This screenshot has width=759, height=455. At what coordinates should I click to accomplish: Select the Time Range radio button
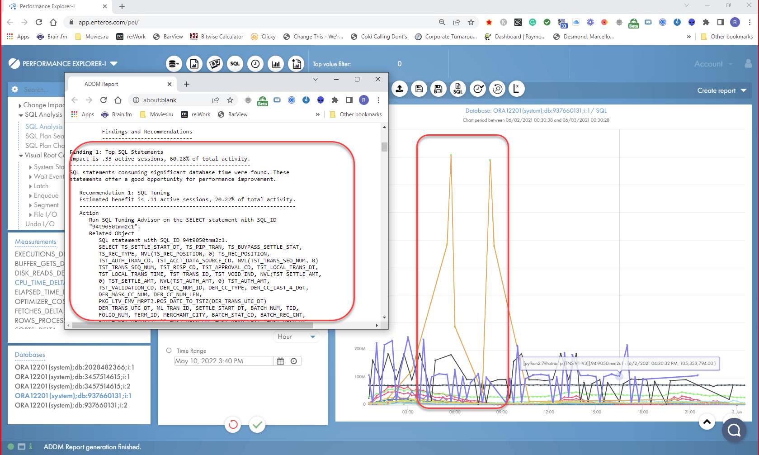coord(169,351)
